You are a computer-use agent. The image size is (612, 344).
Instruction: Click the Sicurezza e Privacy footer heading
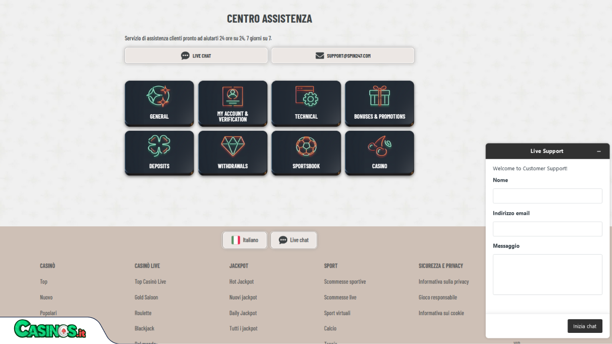pos(441,266)
